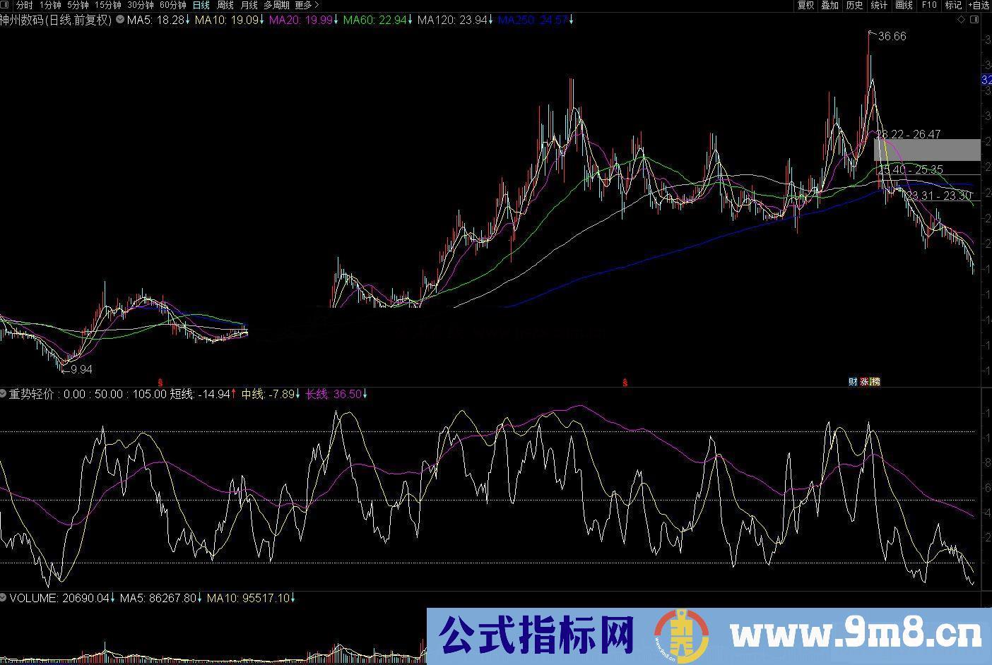This screenshot has width=992, height=665.
Task: Click the 标记 marking tool
Action: click(952, 5)
